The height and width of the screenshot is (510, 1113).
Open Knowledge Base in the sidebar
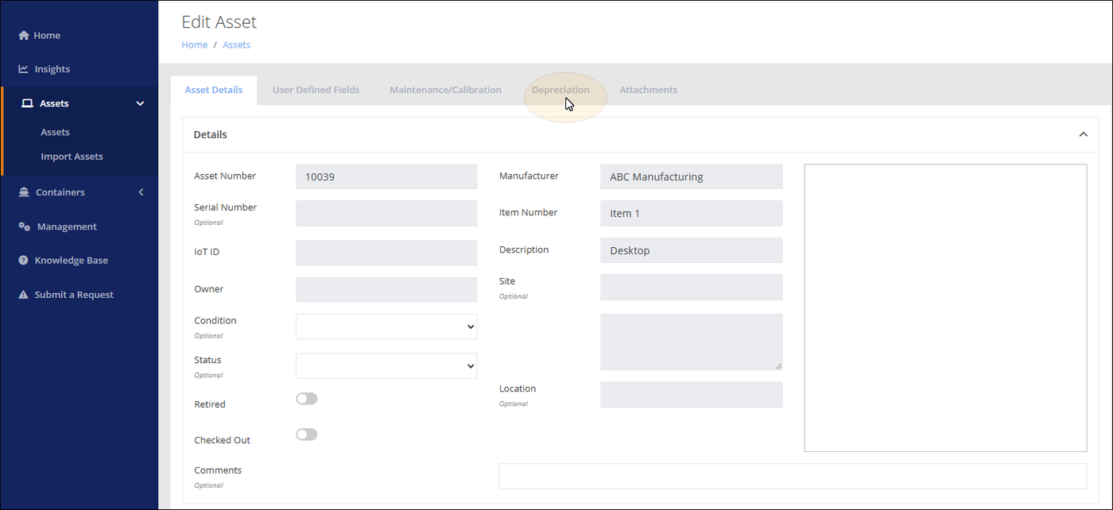point(72,261)
